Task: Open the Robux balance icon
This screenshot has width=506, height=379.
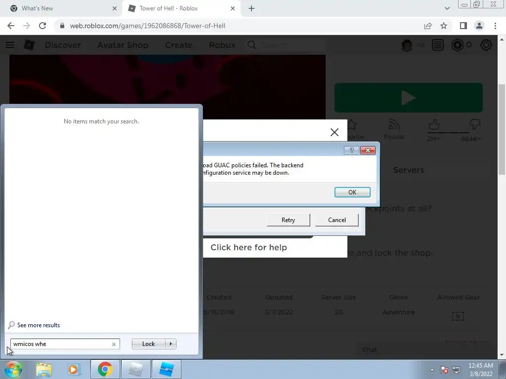Action: tap(457, 45)
